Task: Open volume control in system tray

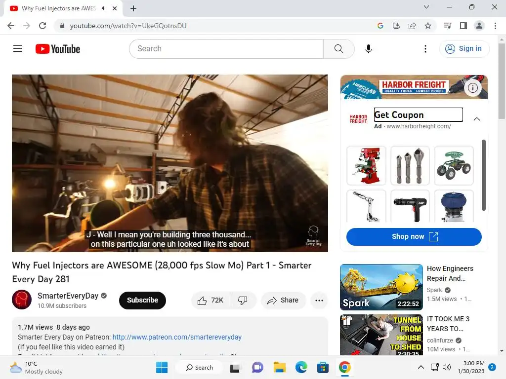Action: click(447, 367)
